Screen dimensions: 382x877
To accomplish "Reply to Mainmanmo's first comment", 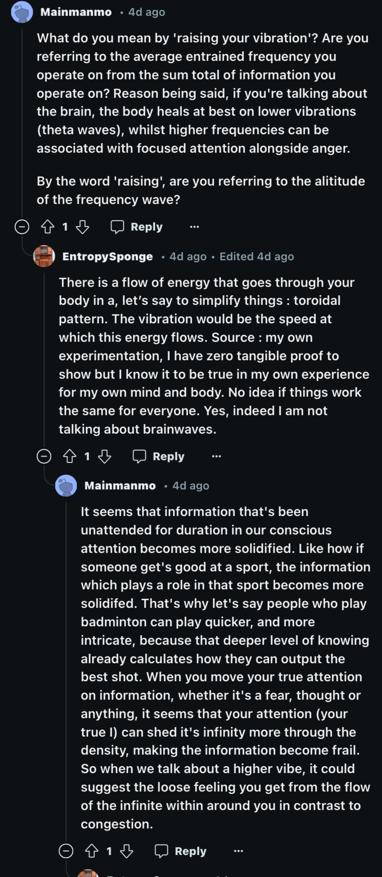I will 137,227.
